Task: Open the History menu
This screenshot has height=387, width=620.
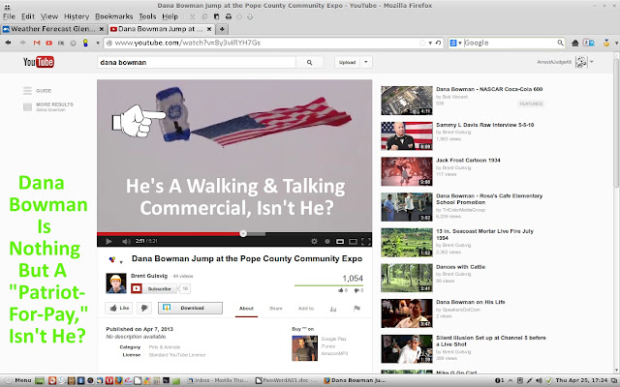Action: pos(77,16)
